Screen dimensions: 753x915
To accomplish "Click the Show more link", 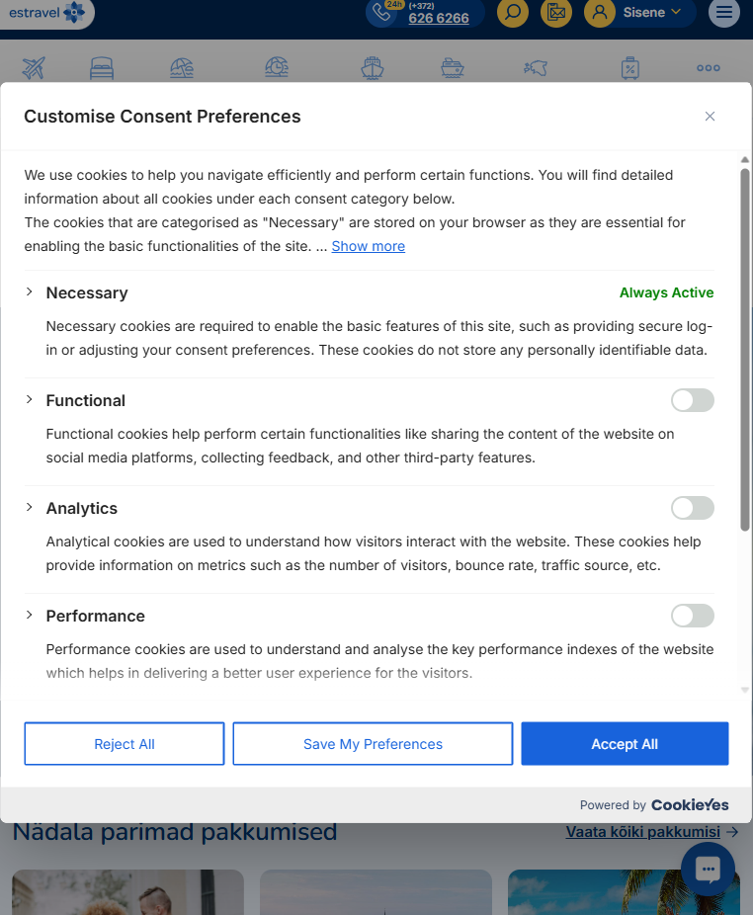I will pos(369,246).
